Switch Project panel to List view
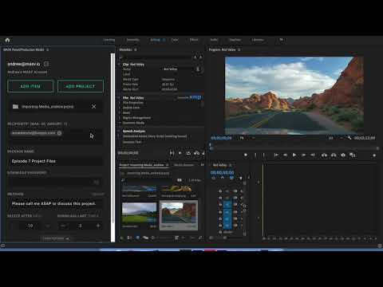 pyautogui.click(x=129, y=238)
